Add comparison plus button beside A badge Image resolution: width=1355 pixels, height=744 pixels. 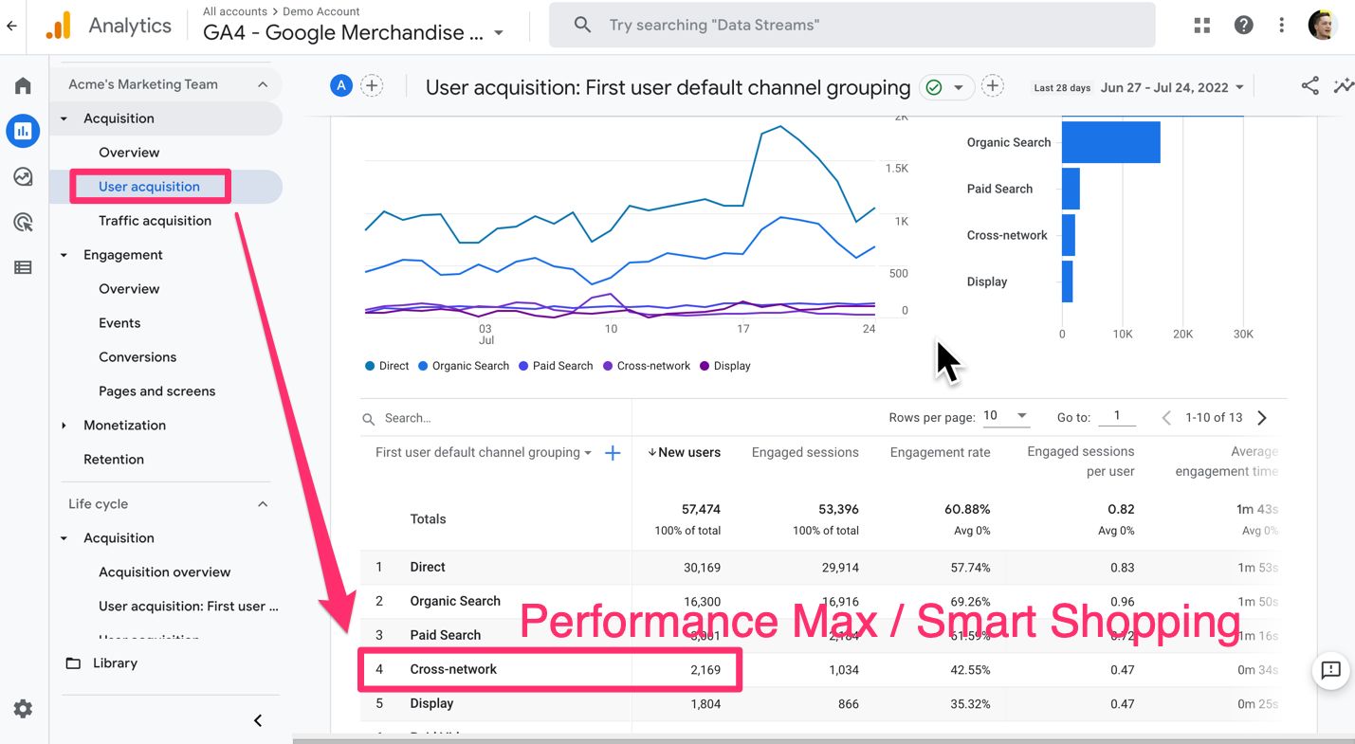pyautogui.click(x=372, y=86)
